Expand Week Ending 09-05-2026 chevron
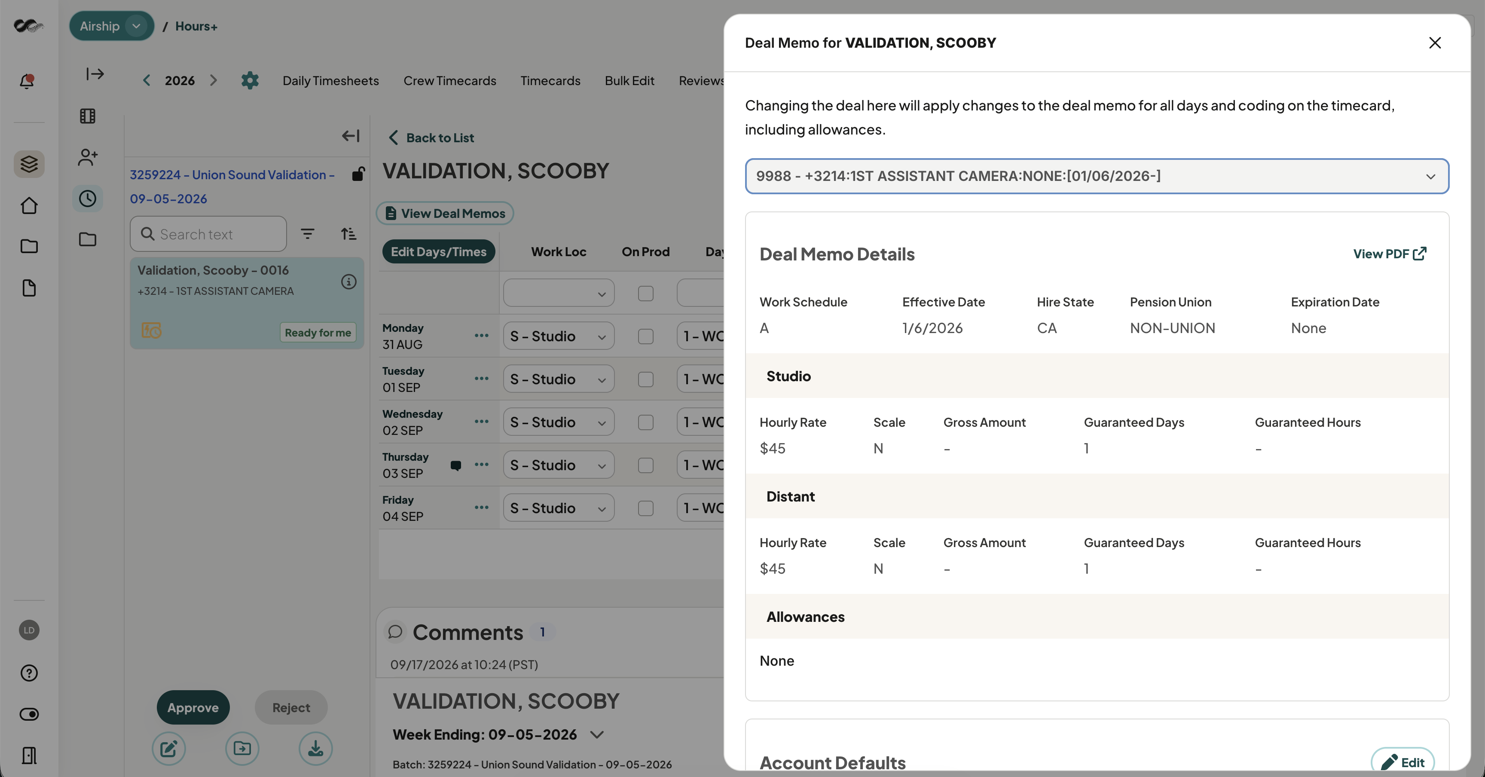 point(597,734)
